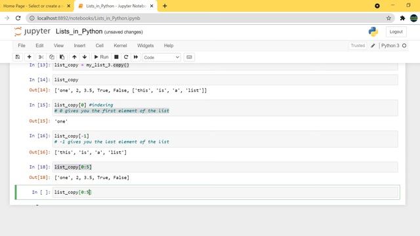Interrupt the kernel stop icon
The width and height of the screenshot is (420, 236).
[x=116, y=57]
